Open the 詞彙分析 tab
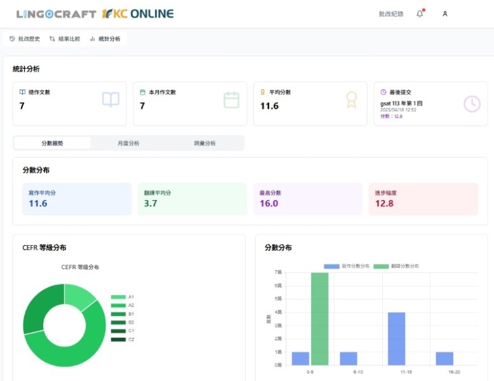 pos(204,144)
